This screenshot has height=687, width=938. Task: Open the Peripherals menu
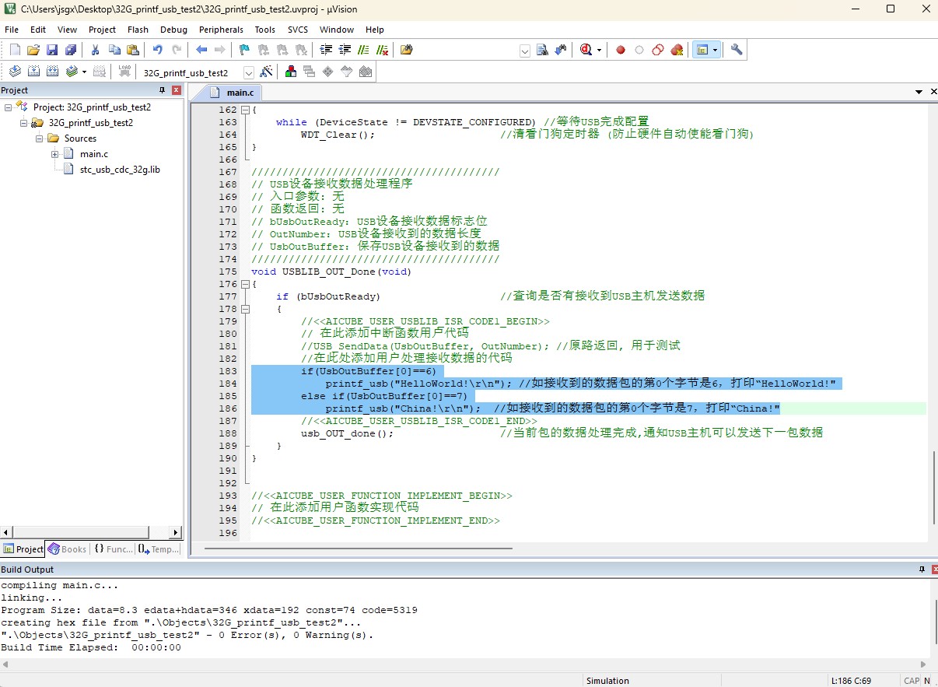[x=221, y=30]
